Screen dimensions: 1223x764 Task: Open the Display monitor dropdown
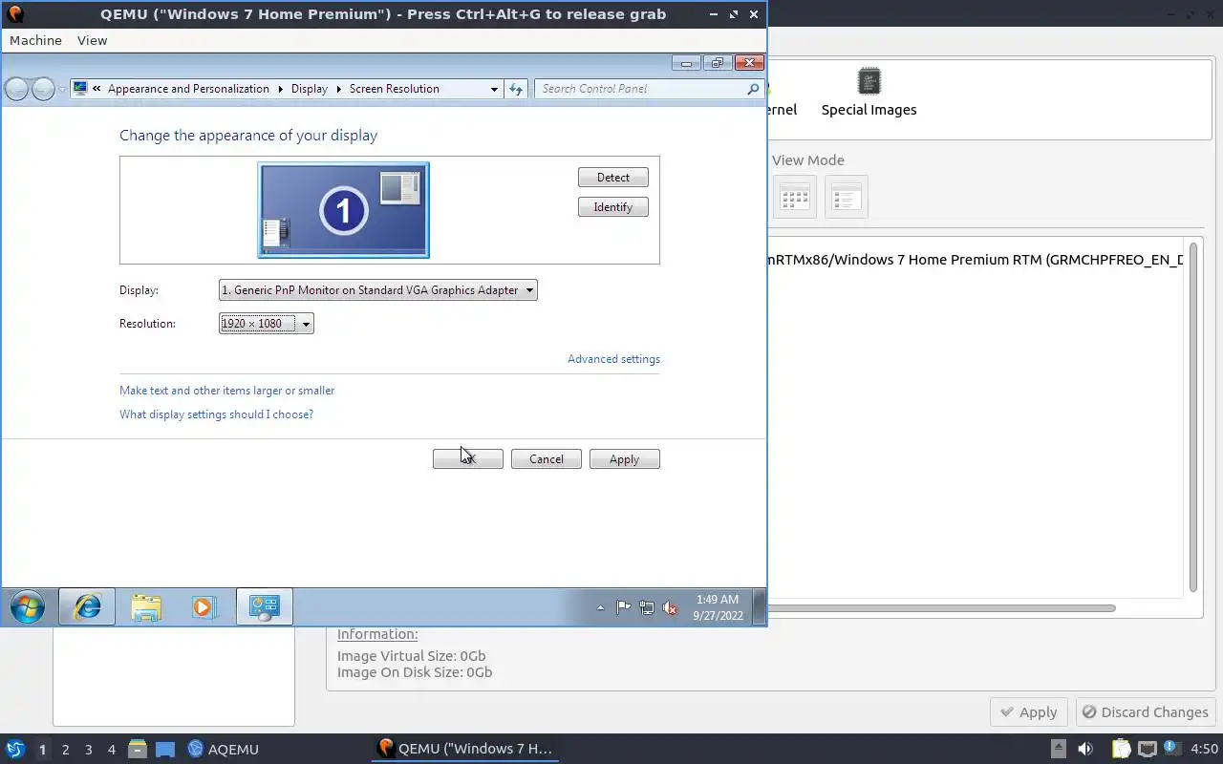coord(377,290)
